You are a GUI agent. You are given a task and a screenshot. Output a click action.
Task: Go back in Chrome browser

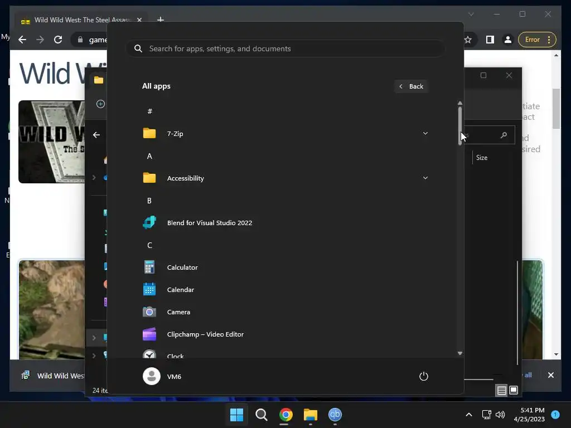pos(22,40)
